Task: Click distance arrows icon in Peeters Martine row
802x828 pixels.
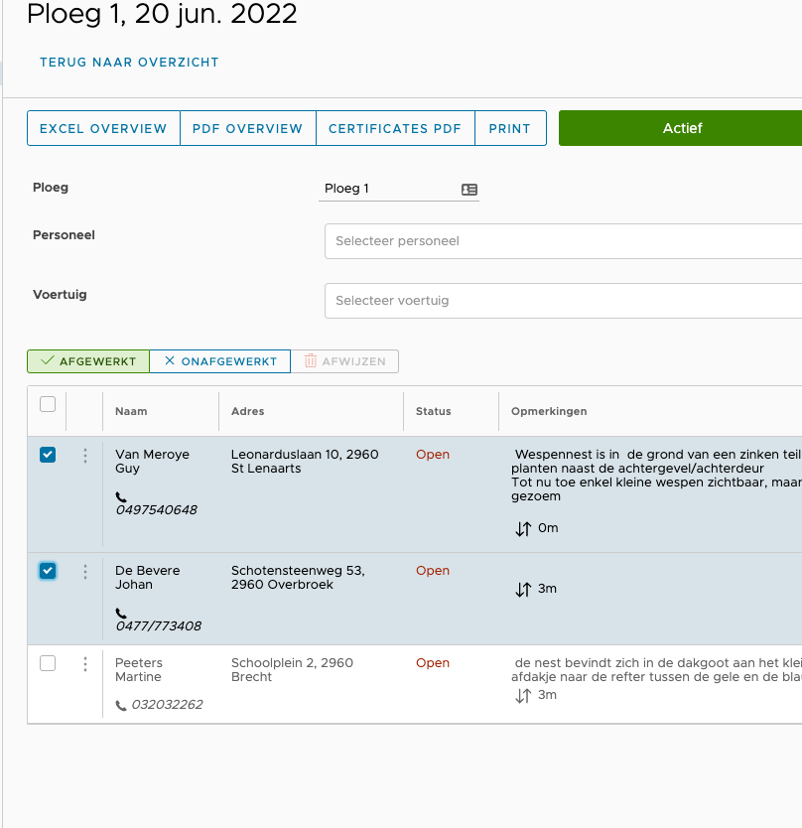Action: click(x=523, y=696)
